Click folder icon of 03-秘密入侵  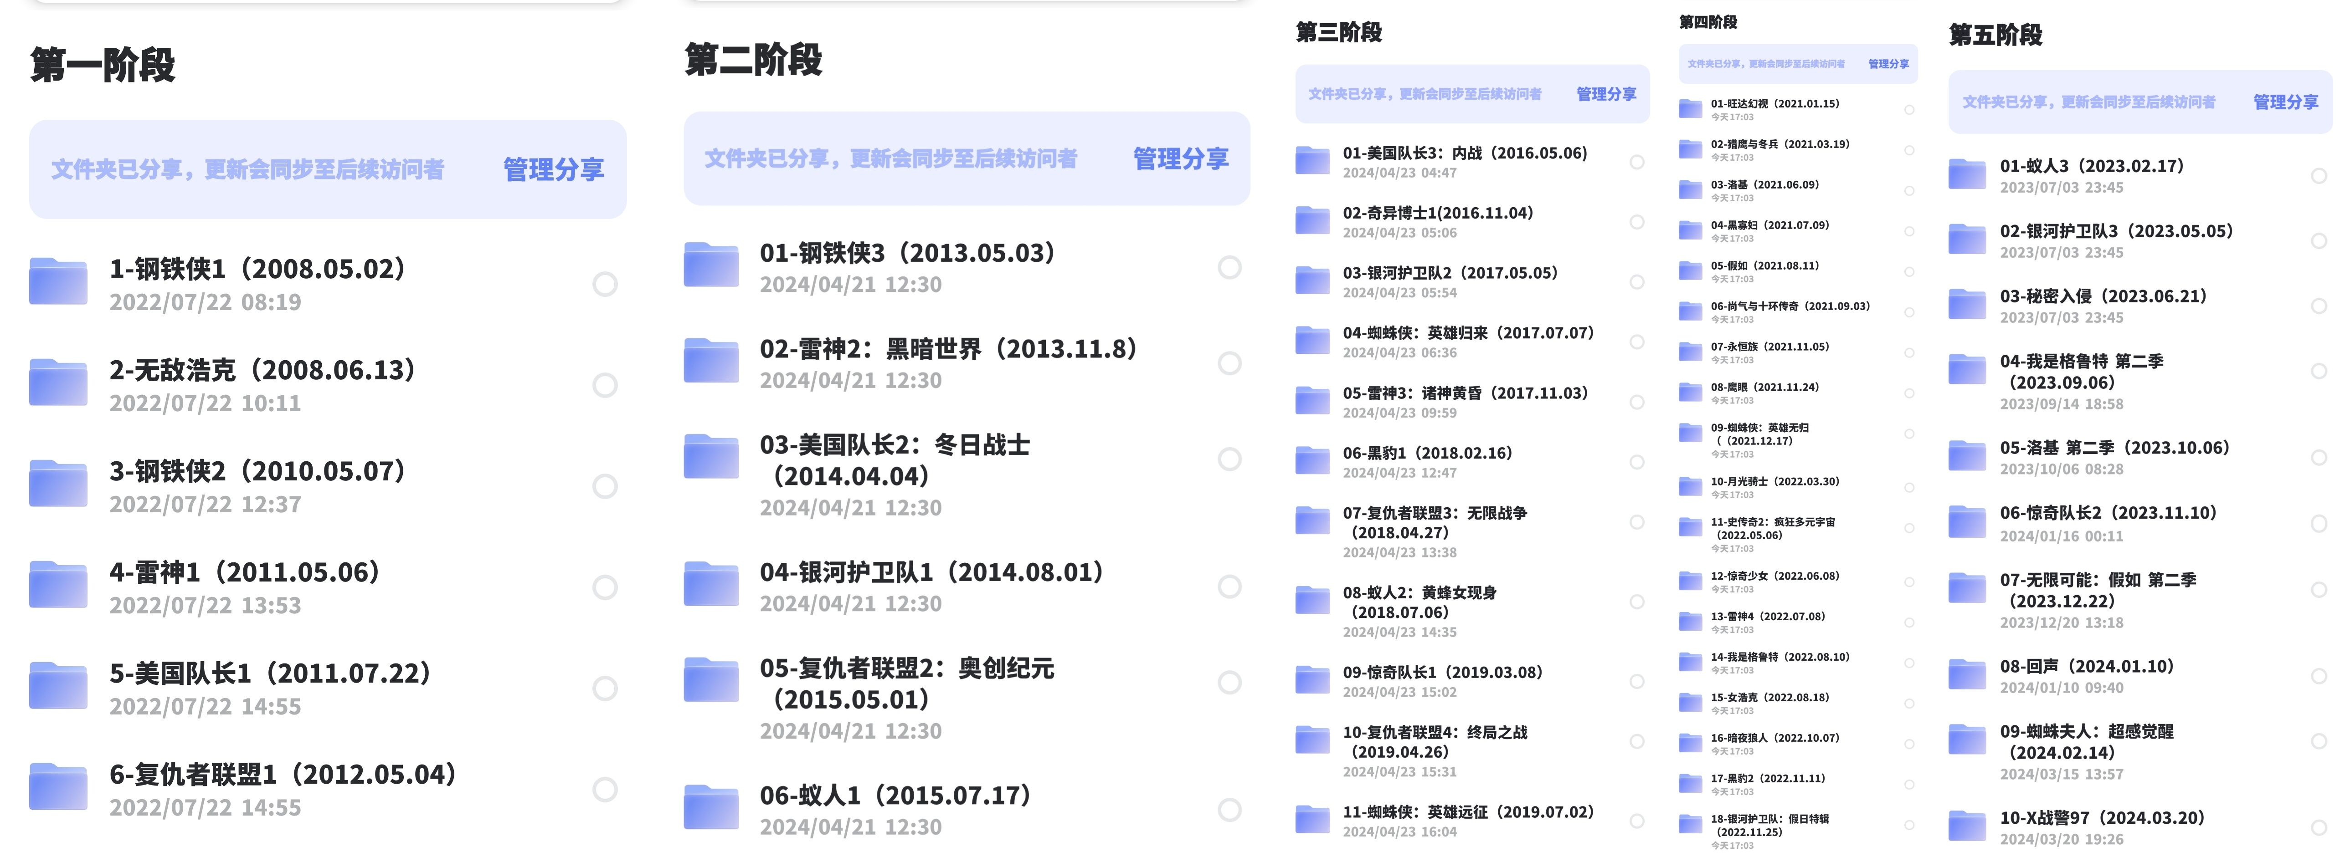point(1968,305)
